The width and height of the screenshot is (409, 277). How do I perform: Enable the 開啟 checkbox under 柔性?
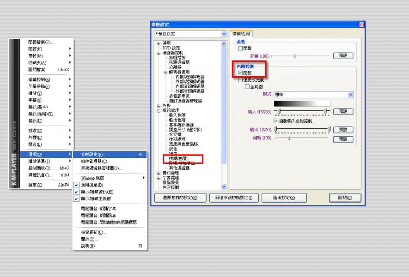(240, 48)
